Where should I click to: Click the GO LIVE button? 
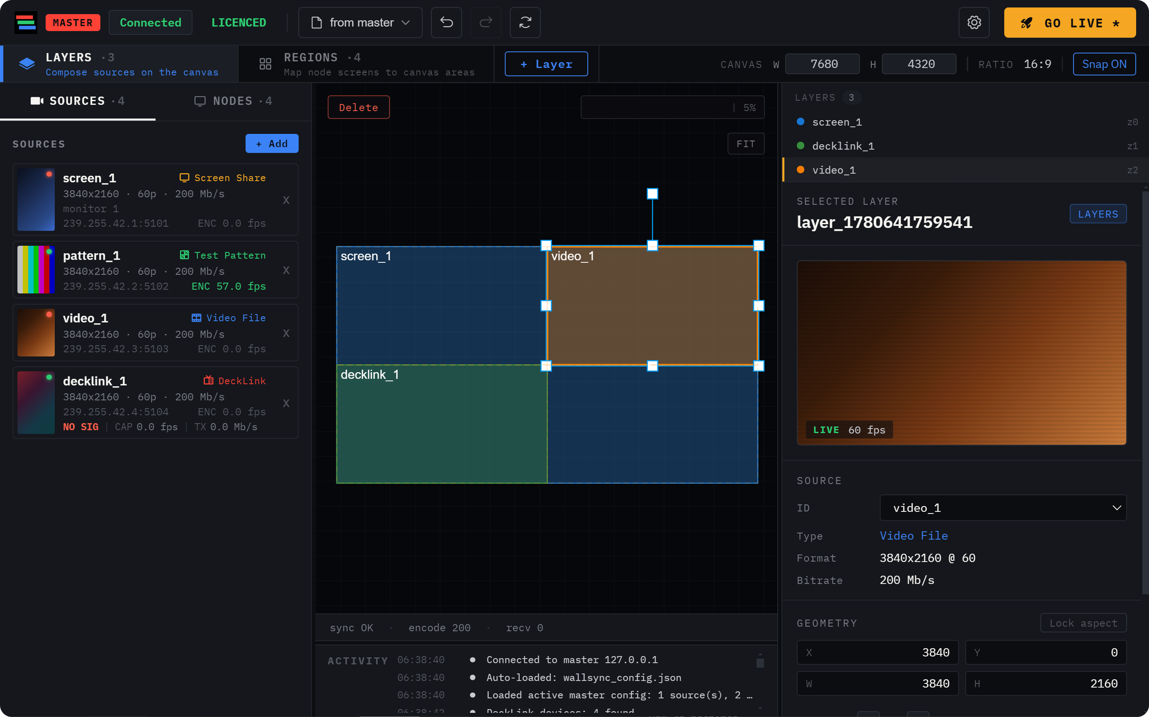click(1070, 23)
